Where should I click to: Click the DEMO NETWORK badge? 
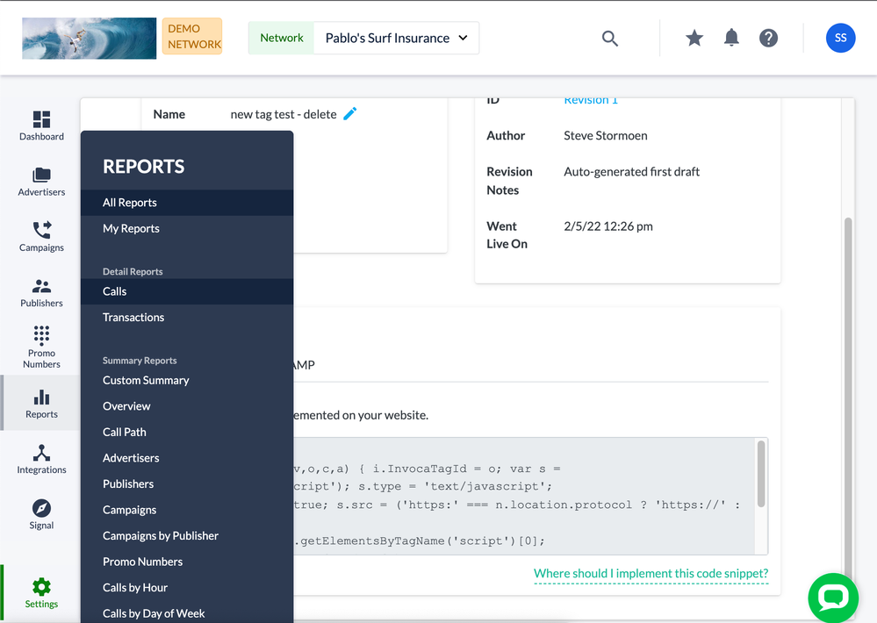point(192,36)
